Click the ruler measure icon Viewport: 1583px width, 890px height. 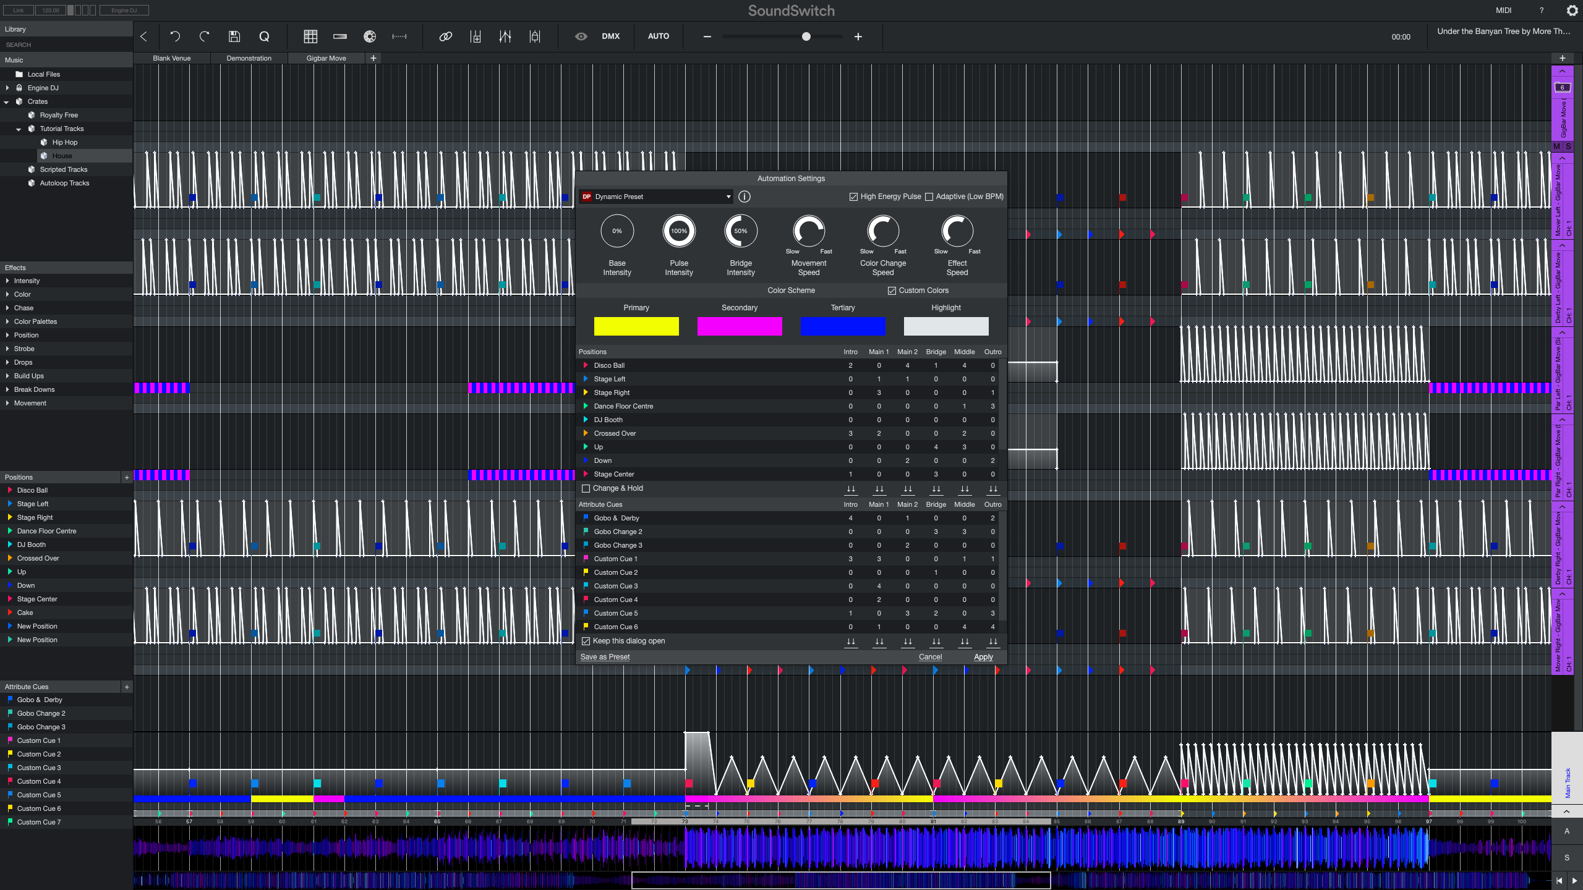(x=399, y=36)
